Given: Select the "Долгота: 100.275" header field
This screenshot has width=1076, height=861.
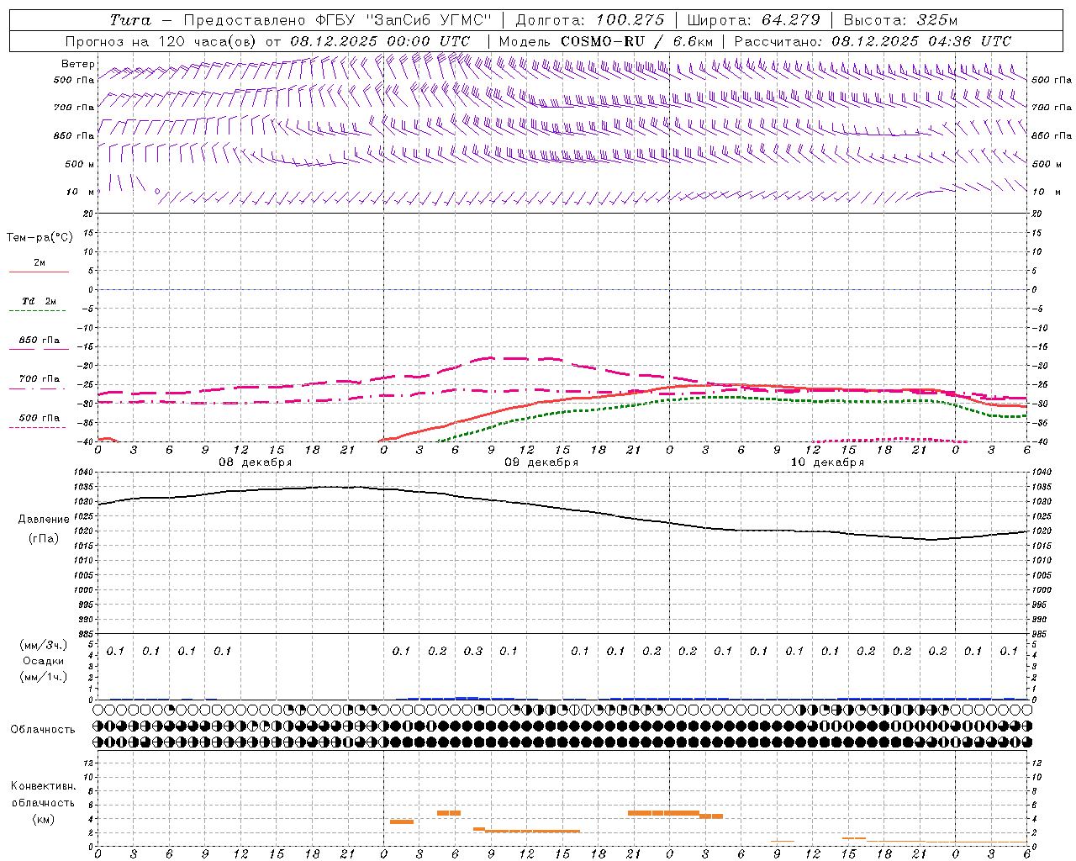Looking at the screenshot, I should coord(589,20).
